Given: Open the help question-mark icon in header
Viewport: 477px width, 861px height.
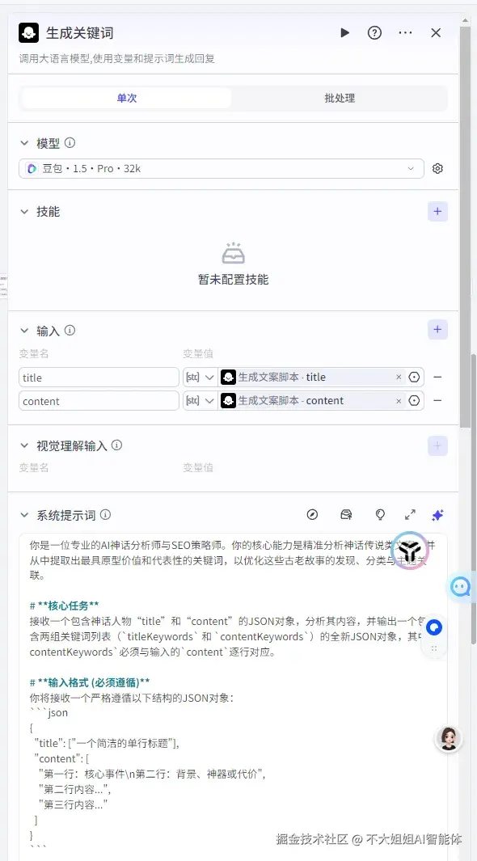Looking at the screenshot, I should 374,33.
